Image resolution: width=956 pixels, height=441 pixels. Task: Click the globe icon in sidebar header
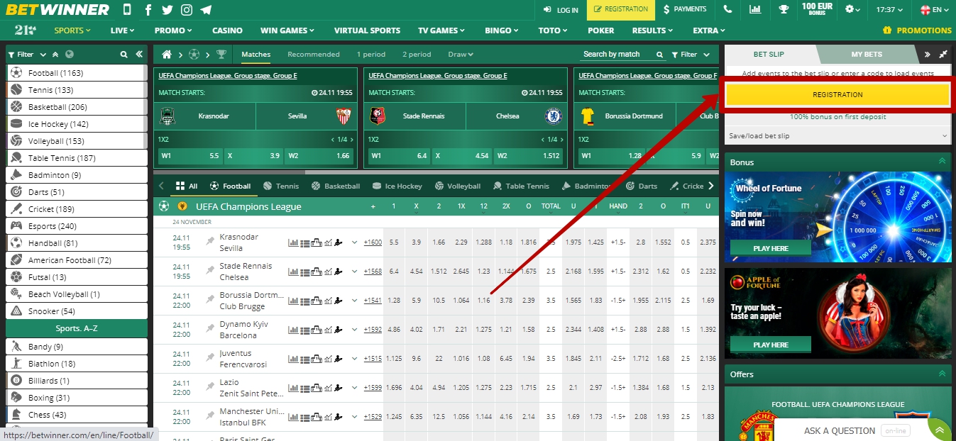pos(69,55)
